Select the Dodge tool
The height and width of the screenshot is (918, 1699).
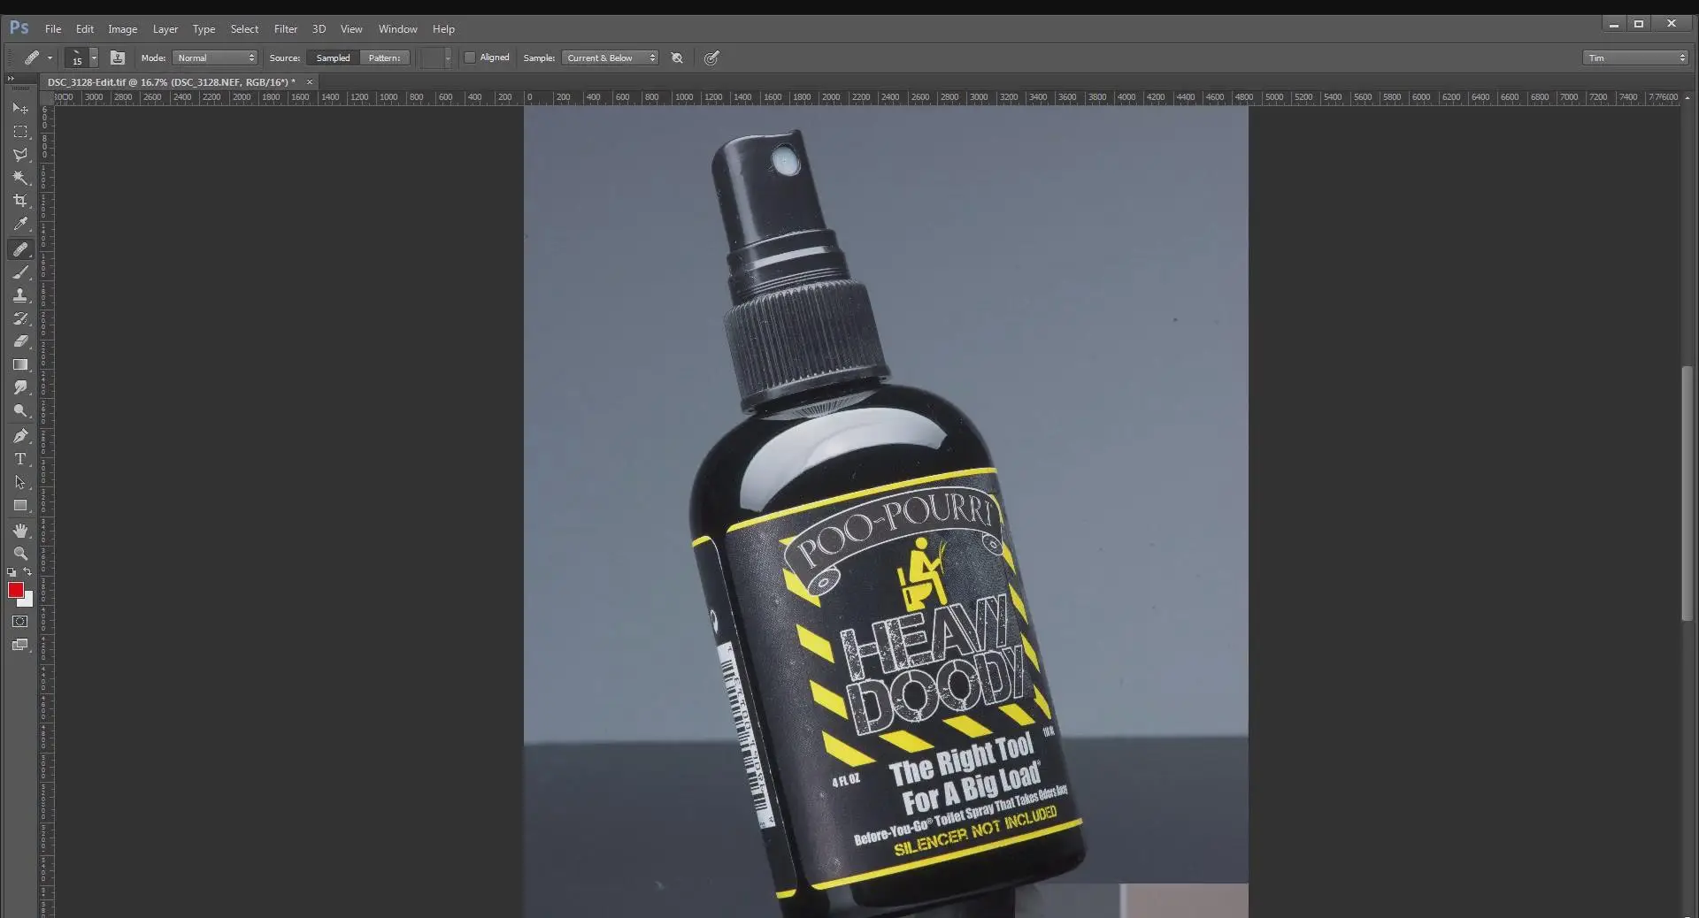19,410
